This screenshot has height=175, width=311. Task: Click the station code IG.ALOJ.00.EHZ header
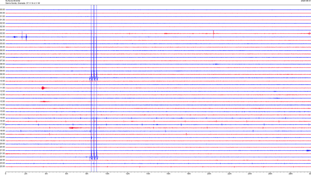click(13, 1)
